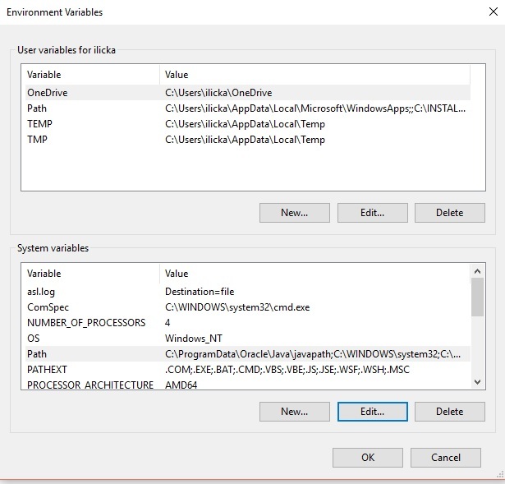Viewport: 505px width, 484px height.
Task: Click the system variables scrollbar thumb
Action: [x=478, y=297]
